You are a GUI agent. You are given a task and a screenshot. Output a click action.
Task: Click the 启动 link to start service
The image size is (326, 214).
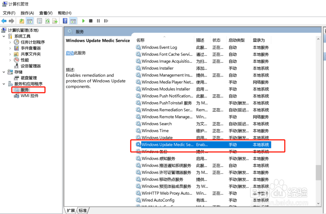[x=70, y=53]
